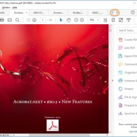Click the Fit one full page icon

[113, 20]
